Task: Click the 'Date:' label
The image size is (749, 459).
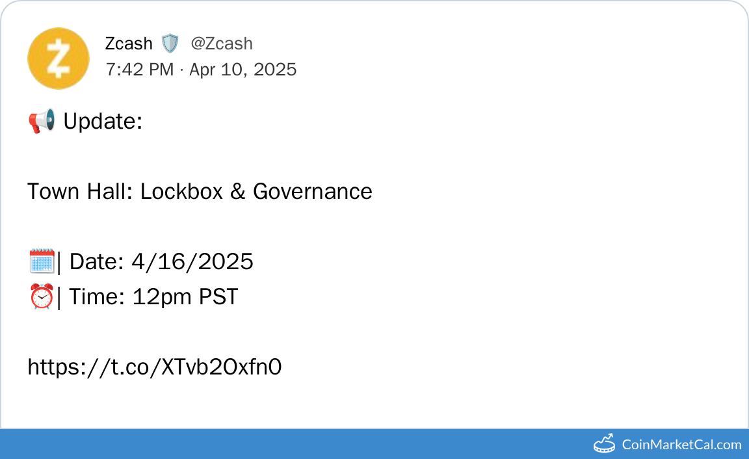Action: 97,262
